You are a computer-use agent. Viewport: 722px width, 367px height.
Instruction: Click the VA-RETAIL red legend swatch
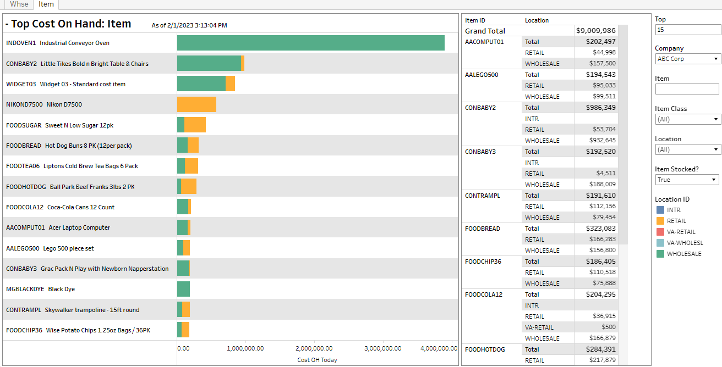pos(660,232)
